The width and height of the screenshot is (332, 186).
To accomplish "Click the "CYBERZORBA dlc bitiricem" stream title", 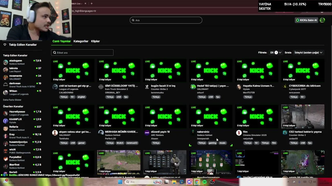I will 305,86.
